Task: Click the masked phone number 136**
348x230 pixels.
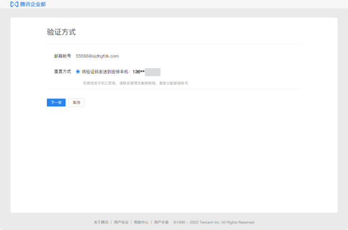Action: 138,72
